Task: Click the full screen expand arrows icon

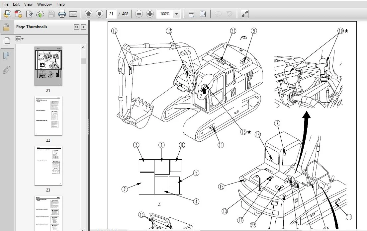Action: pyautogui.click(x=244, y=14)
